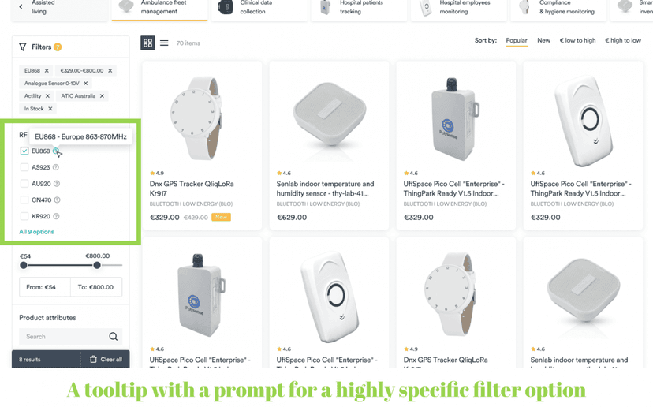Sort by € low to high
653x407 pixels.
pyautogui.click(x=577, y=40)
